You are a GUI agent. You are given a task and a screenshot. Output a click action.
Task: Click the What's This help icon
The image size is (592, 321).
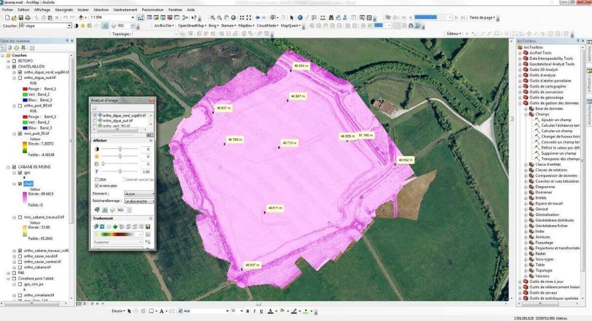click(x=194, y=17)
